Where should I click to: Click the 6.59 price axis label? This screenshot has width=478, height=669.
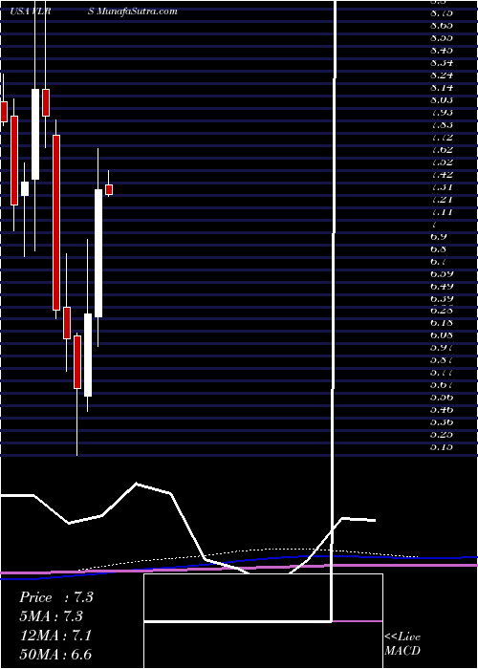442,273
